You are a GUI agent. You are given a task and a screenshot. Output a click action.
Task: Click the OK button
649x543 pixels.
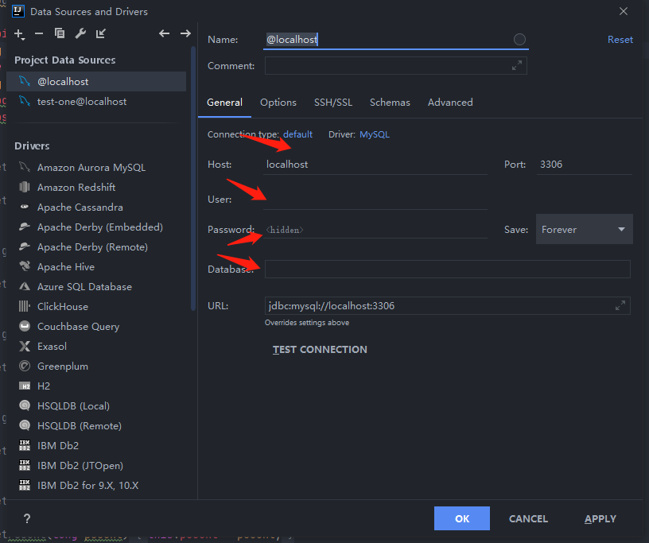click(462, 518)
